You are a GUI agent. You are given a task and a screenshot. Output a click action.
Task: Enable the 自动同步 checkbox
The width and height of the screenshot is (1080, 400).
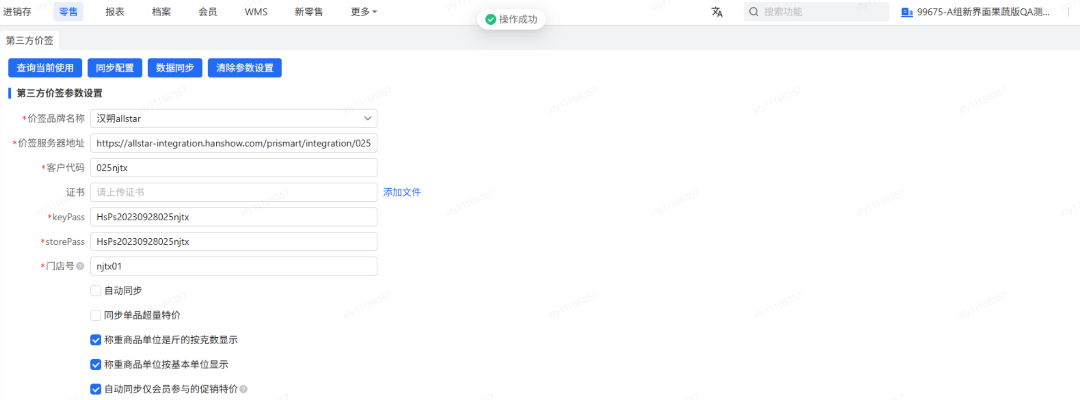click(95, 290)
